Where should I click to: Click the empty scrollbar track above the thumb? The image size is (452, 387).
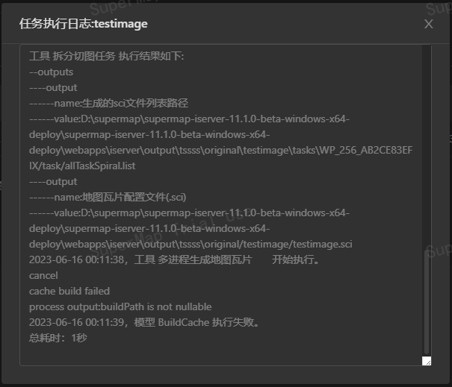point(427,147)
